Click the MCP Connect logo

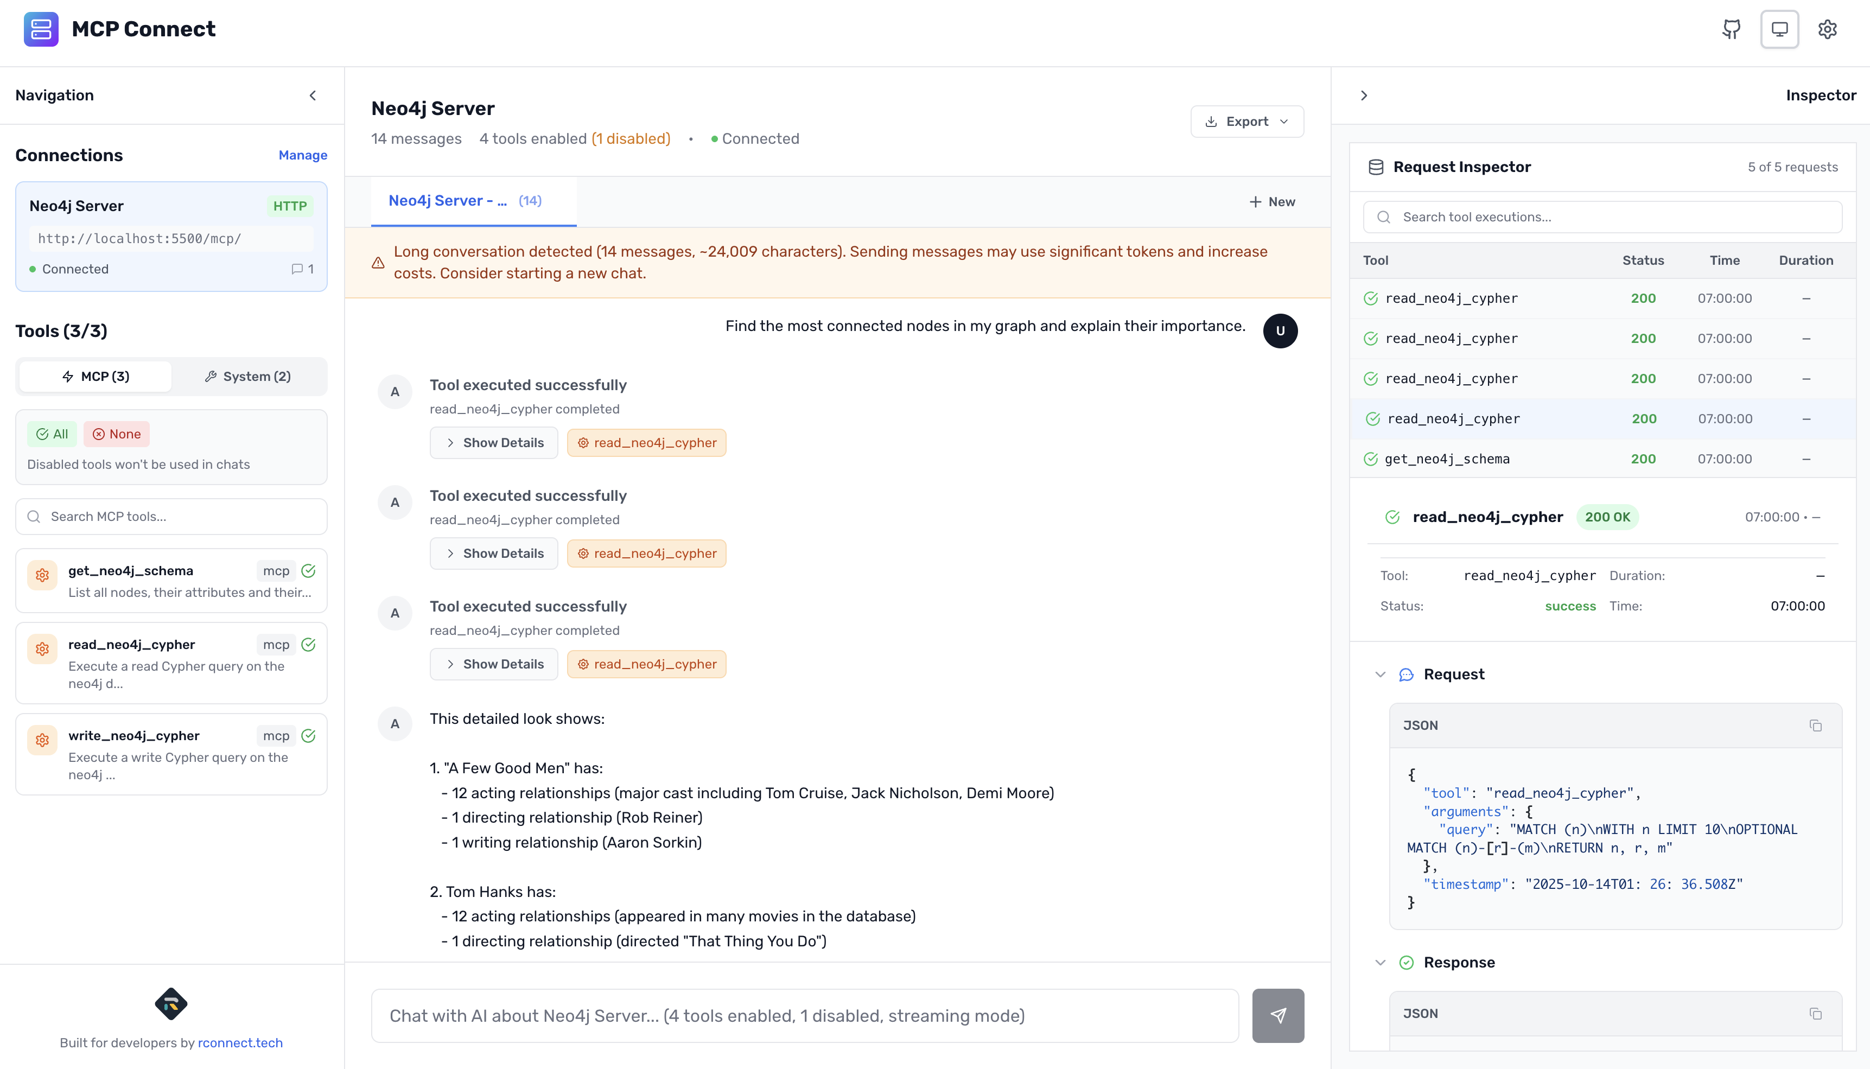click(x=42, y=29)
